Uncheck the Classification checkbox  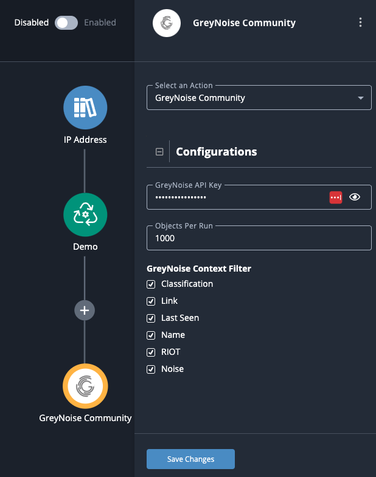click(151, 284)
